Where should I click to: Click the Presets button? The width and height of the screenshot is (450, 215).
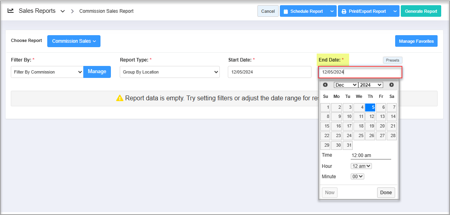coord(392,60)
